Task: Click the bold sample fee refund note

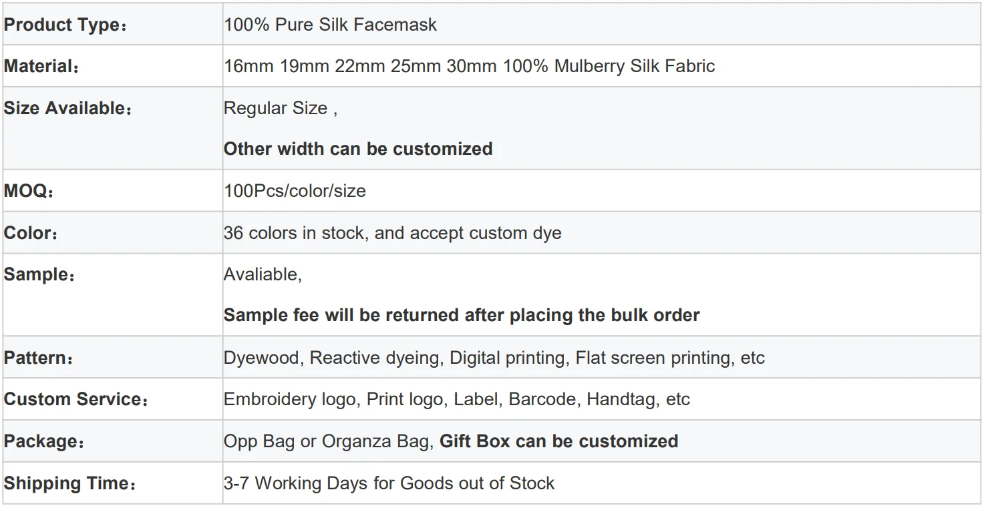Action: click(462, 315)
